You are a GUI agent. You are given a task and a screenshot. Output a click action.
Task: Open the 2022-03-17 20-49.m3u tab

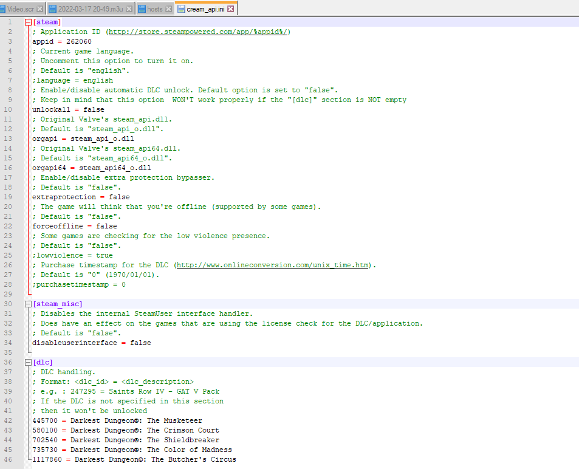point(91,9)
